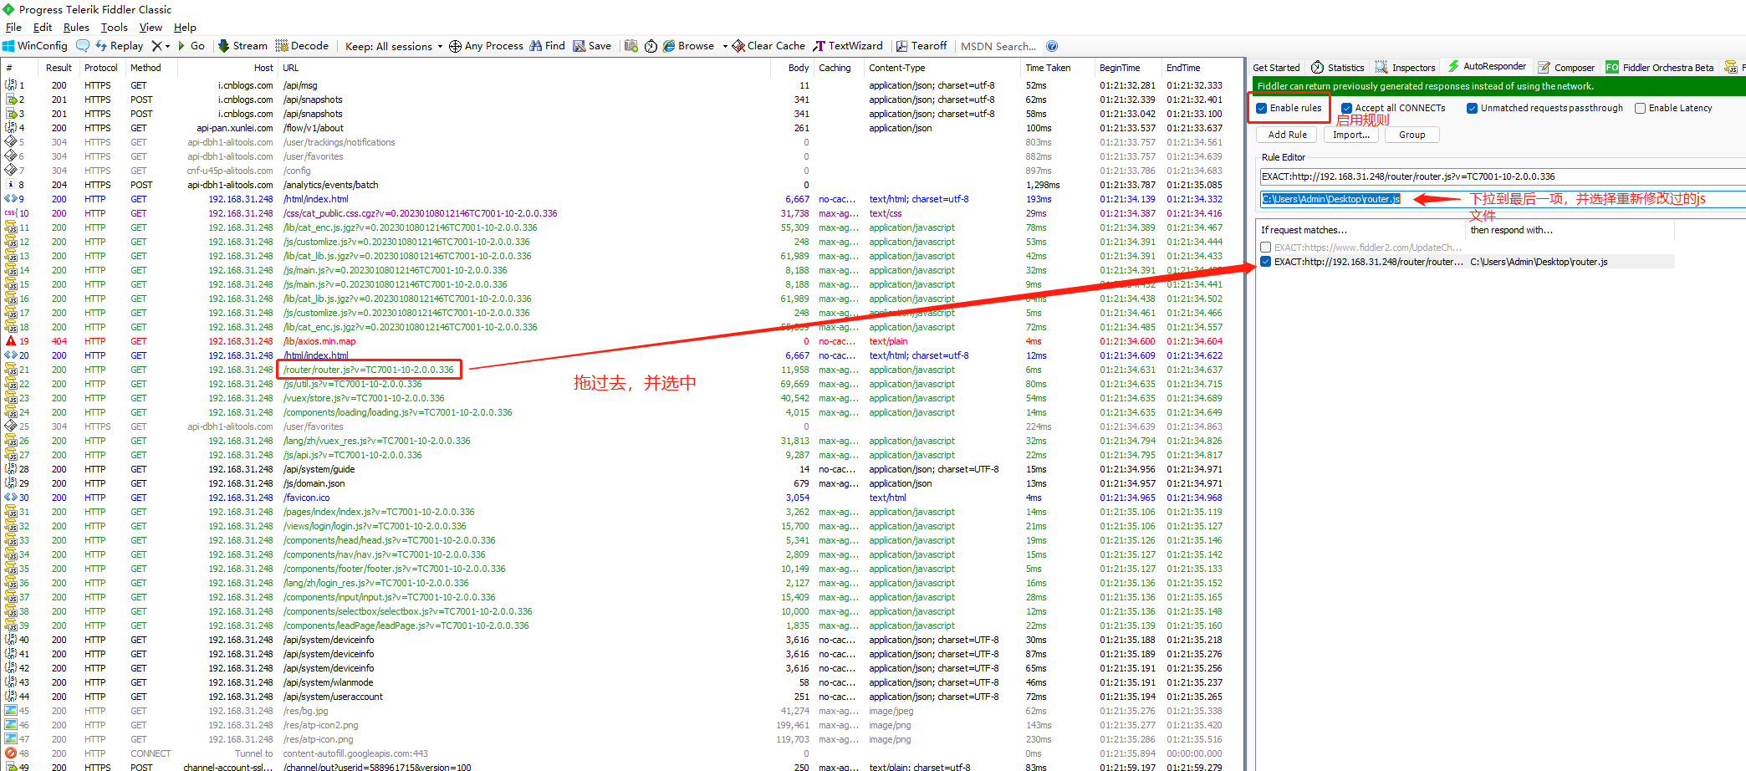Viewport: 1746px width, 771px height.
Task: Click the Add Rule button
Action: coord(1287,135)
